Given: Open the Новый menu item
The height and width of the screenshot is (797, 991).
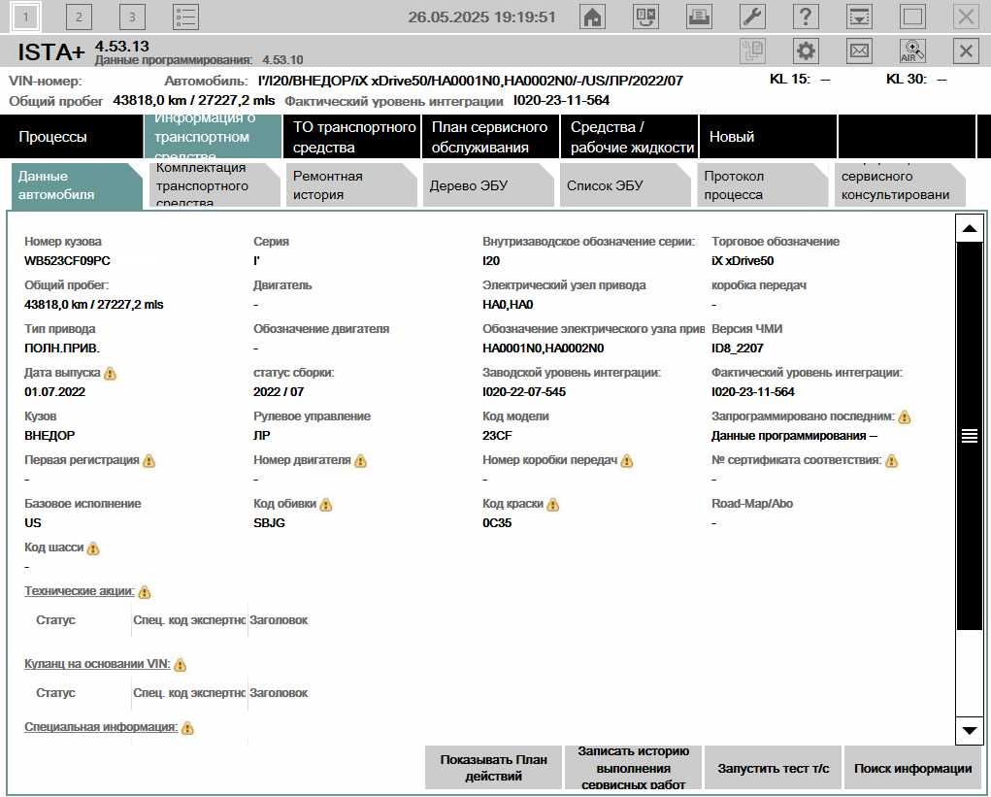Looking at the screenshot, I should coord(768,137).
